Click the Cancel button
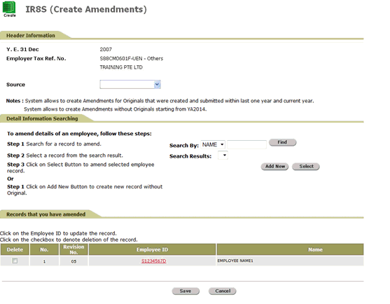 223,291
